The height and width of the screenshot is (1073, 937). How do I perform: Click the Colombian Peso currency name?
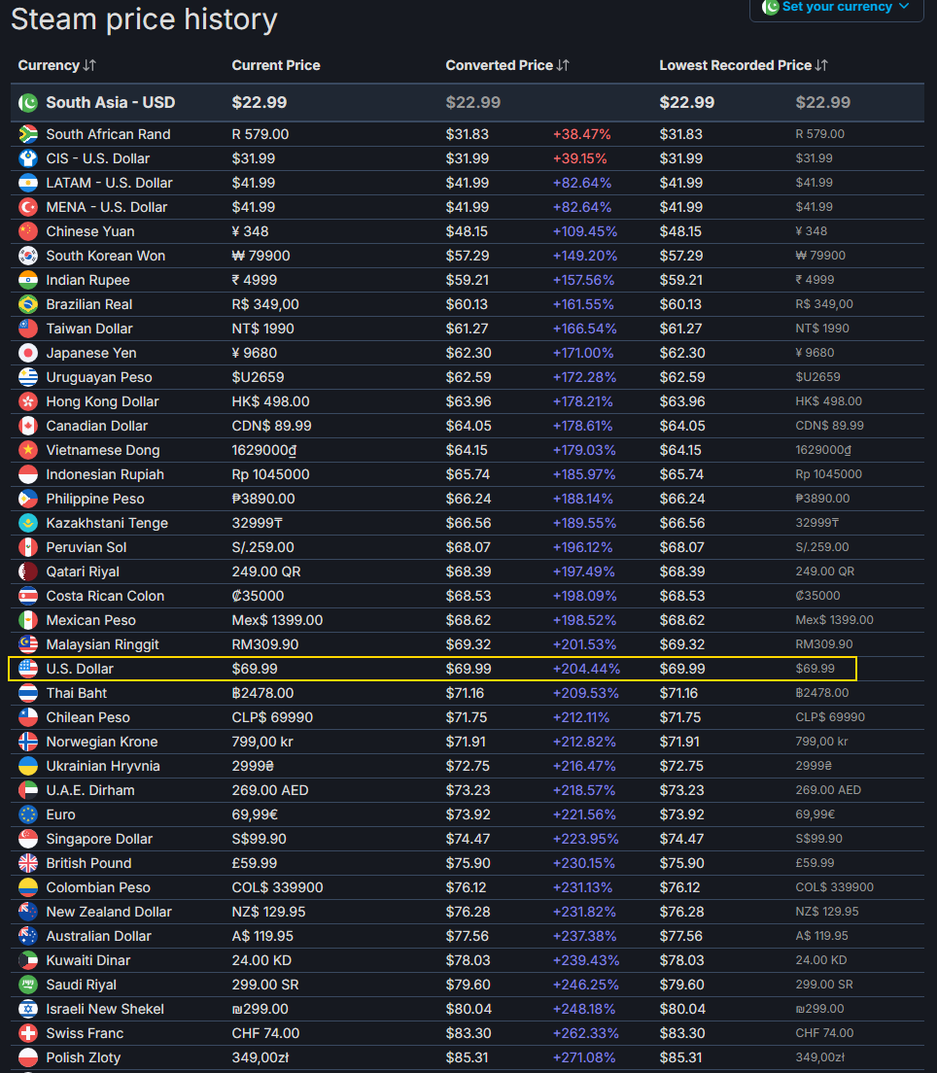tap(98, 886)
